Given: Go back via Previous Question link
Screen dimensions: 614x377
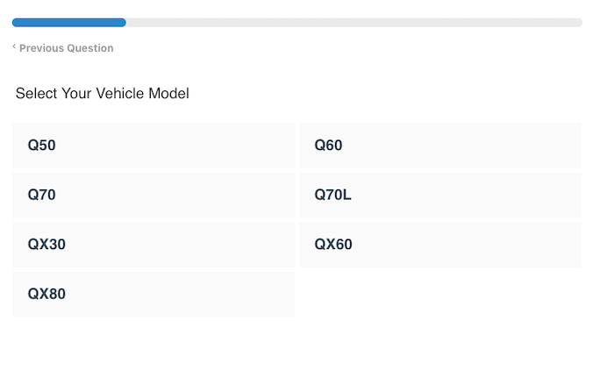Looking at the screenshot, I should tap(66, 48).
